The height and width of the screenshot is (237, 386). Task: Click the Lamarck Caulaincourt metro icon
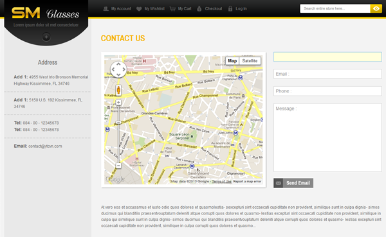point(192,166)
